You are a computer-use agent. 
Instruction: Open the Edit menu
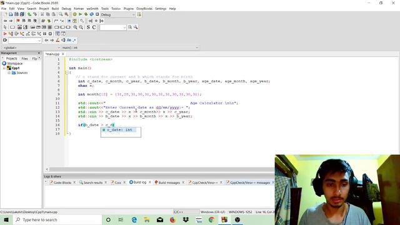12,9
